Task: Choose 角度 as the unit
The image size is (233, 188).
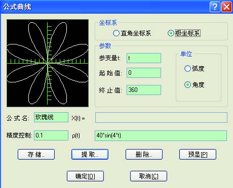Action: tap(187, 84)
